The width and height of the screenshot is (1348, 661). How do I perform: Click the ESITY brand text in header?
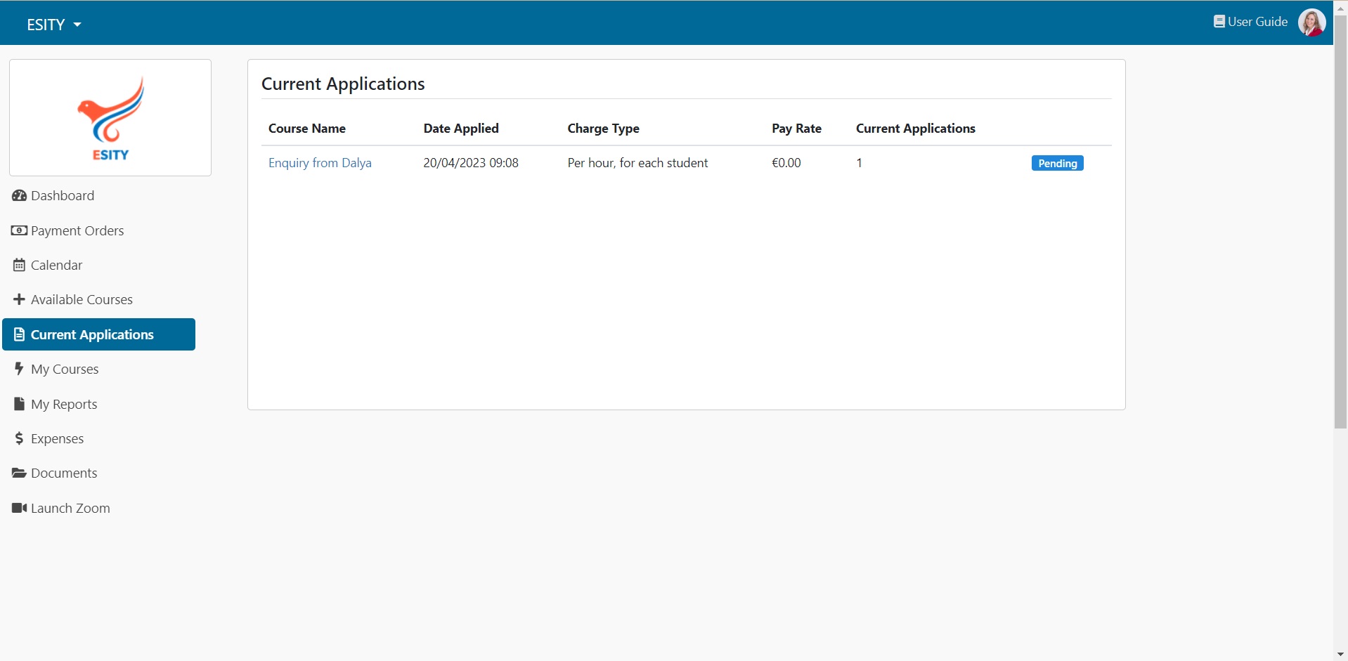[x=46, y=25]
